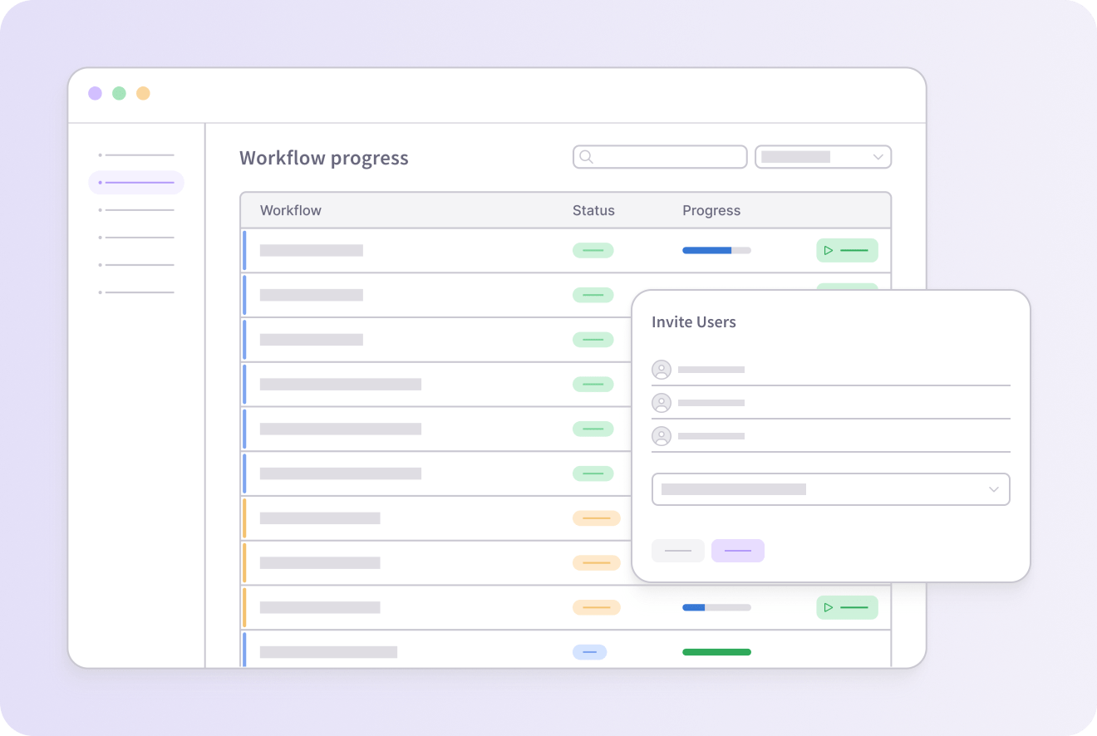
Task: Click the green status badge on the first row
Action: tap(593, 250)
